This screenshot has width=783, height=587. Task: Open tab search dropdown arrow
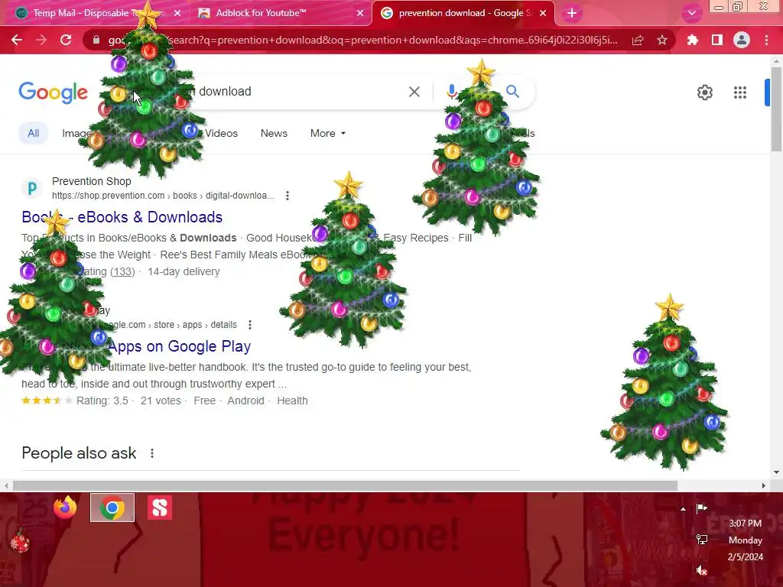[x=691, y=13]
